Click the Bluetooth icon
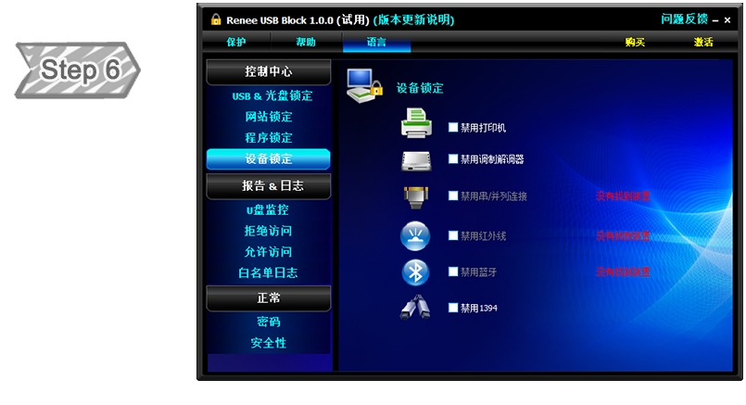The image size is (746, 405). tap(415, 272)
